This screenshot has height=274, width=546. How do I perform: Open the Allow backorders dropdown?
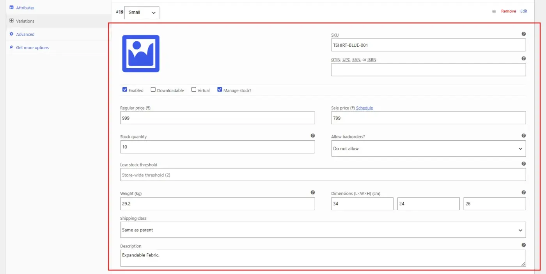428,148
